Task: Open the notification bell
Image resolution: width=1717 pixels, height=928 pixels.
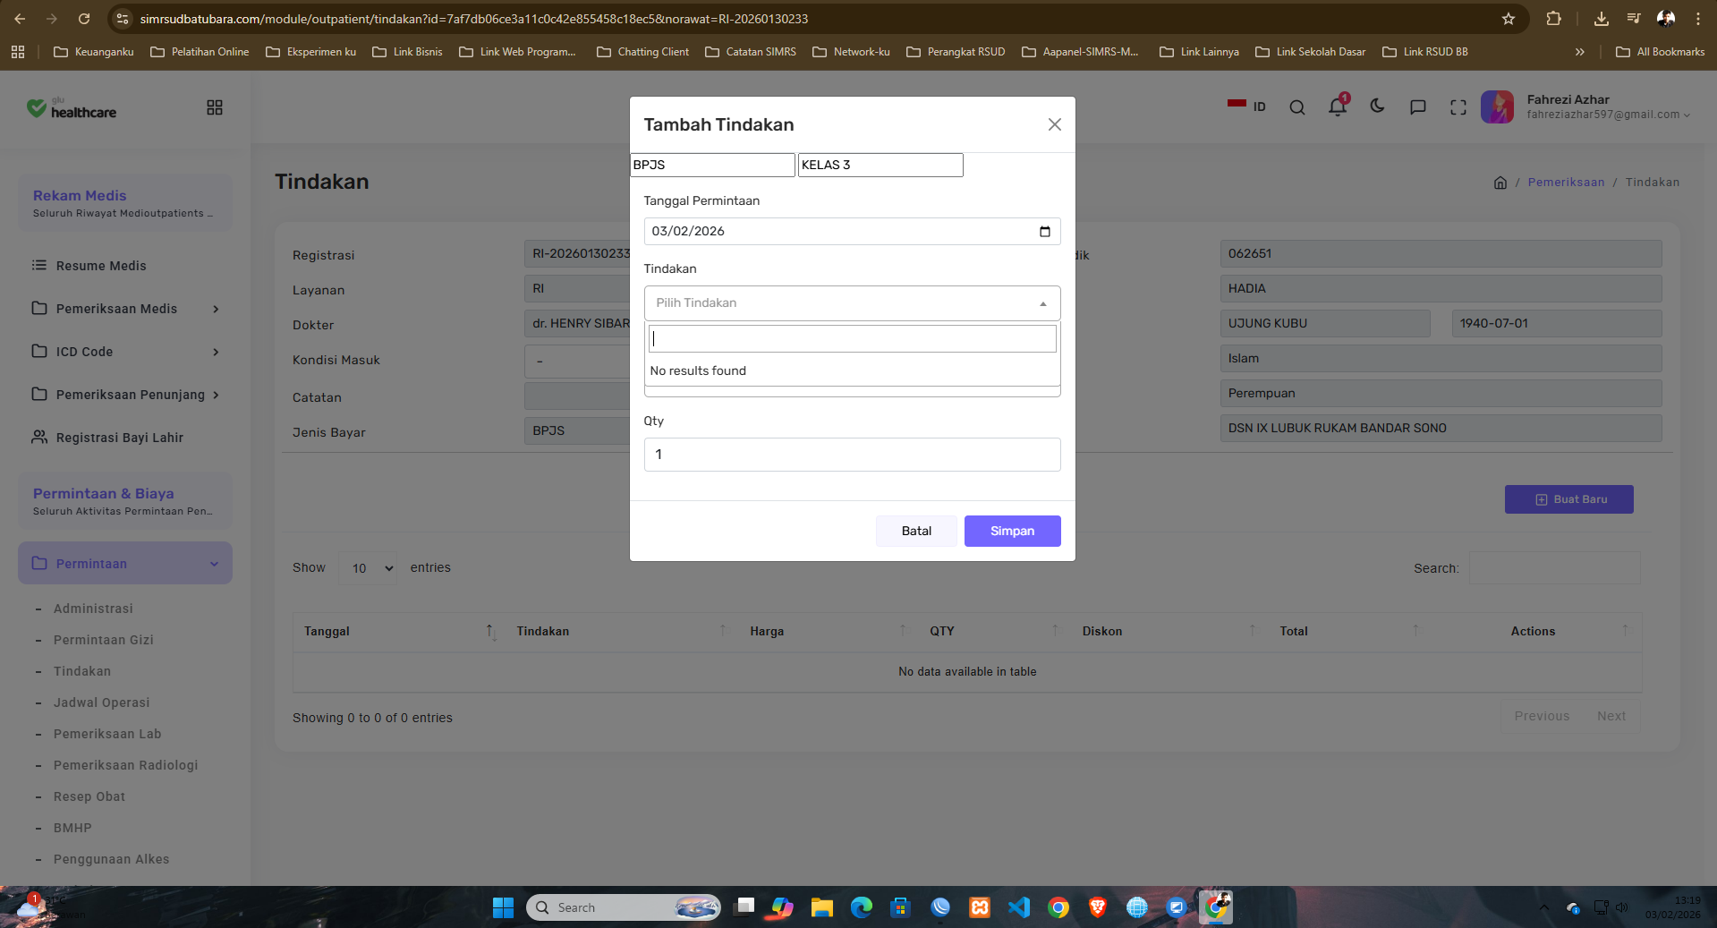Action: coord(1337,107)
